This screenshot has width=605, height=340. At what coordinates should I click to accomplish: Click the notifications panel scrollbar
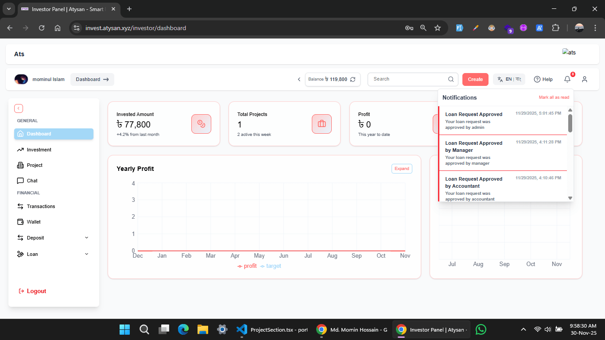tap(570, 123)
